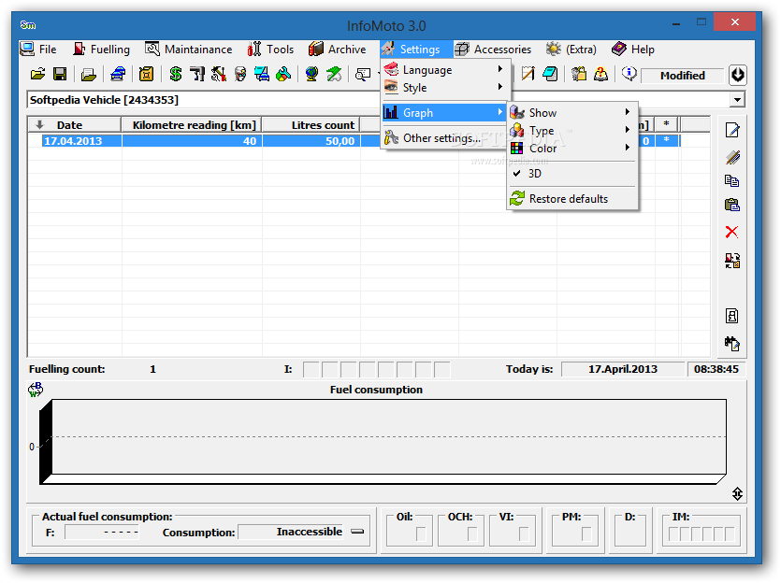Click the padlock with keys icon

(579, 75)
